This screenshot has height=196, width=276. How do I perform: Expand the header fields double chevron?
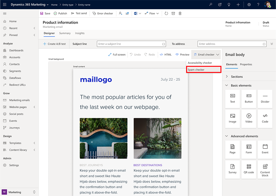pyautogui.click(x=272, y=44)
